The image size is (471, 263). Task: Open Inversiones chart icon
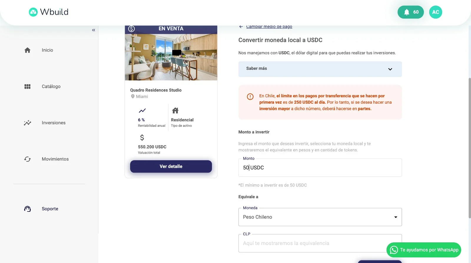coord(27,123)
